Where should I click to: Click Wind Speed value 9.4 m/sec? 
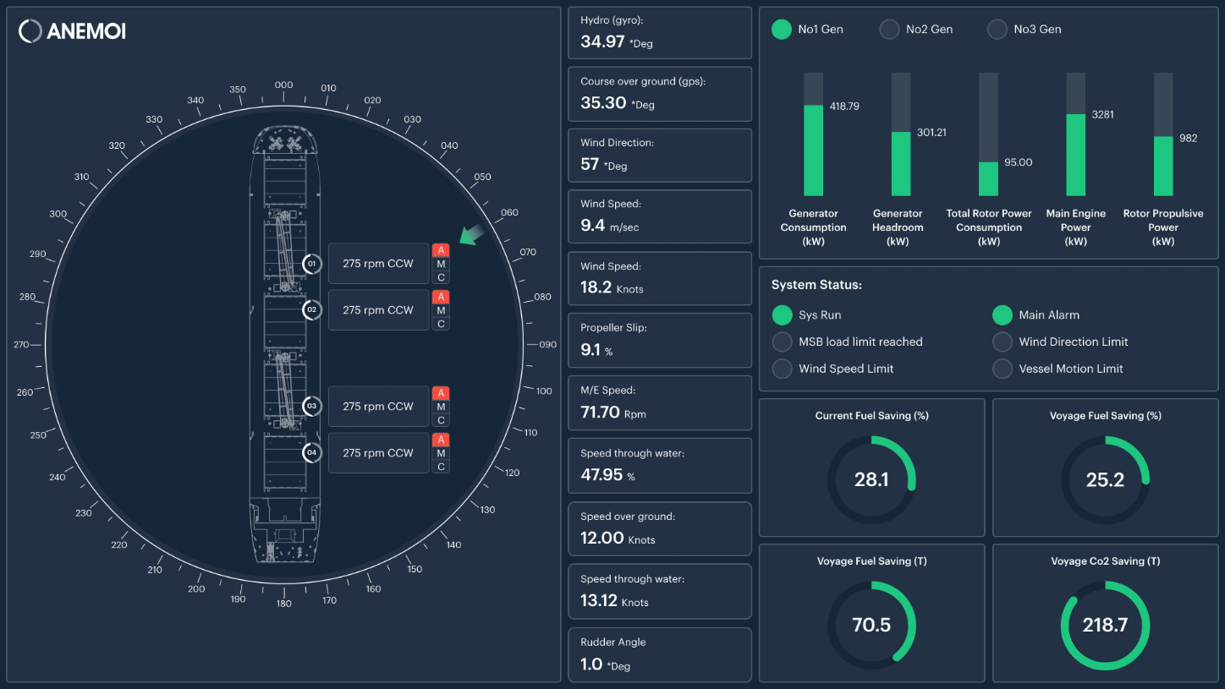pos(612,226)
